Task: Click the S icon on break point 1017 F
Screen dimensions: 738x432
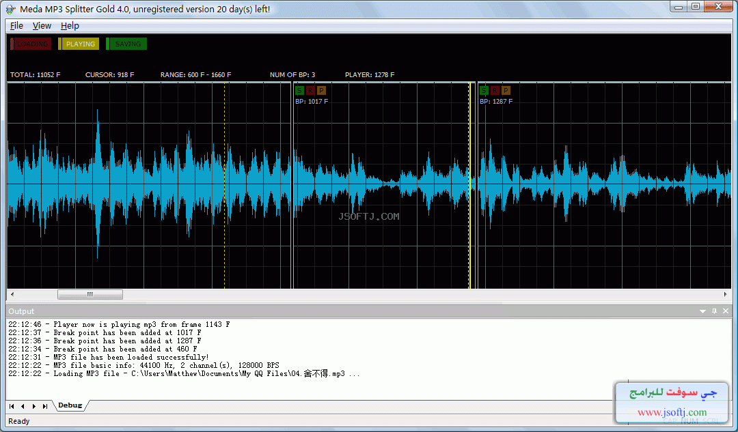Action: coord(299,90)
